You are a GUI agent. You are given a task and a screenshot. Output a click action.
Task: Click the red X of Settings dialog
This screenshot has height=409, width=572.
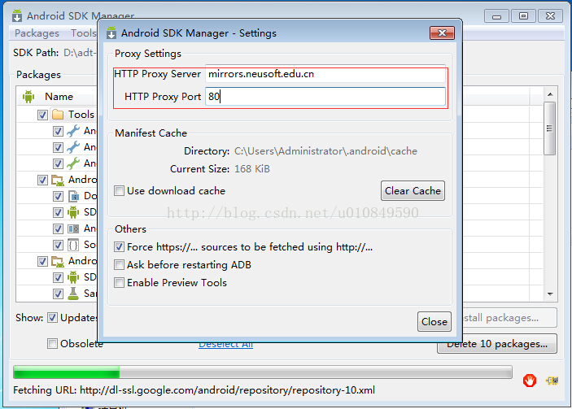(442, 33)
